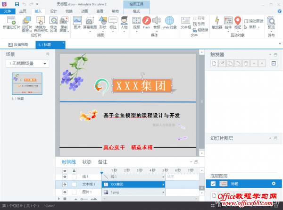This screenshot has width=283, height=210.
Task: Click the Symbol (符号) button
Action: pyautogui.click(x=199, y=18)
